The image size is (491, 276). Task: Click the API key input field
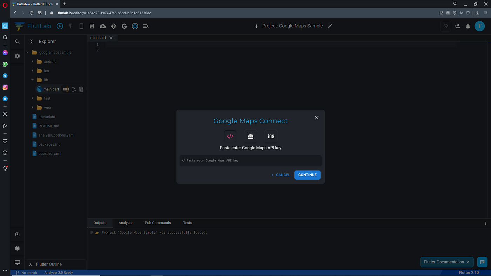tap(250, 160)
